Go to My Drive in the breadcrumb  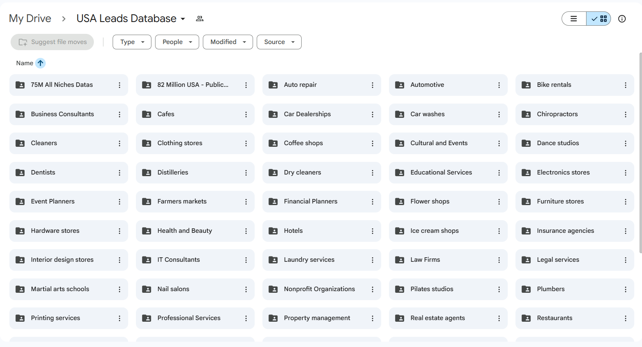pyautogui.click(x=30, y=19)
